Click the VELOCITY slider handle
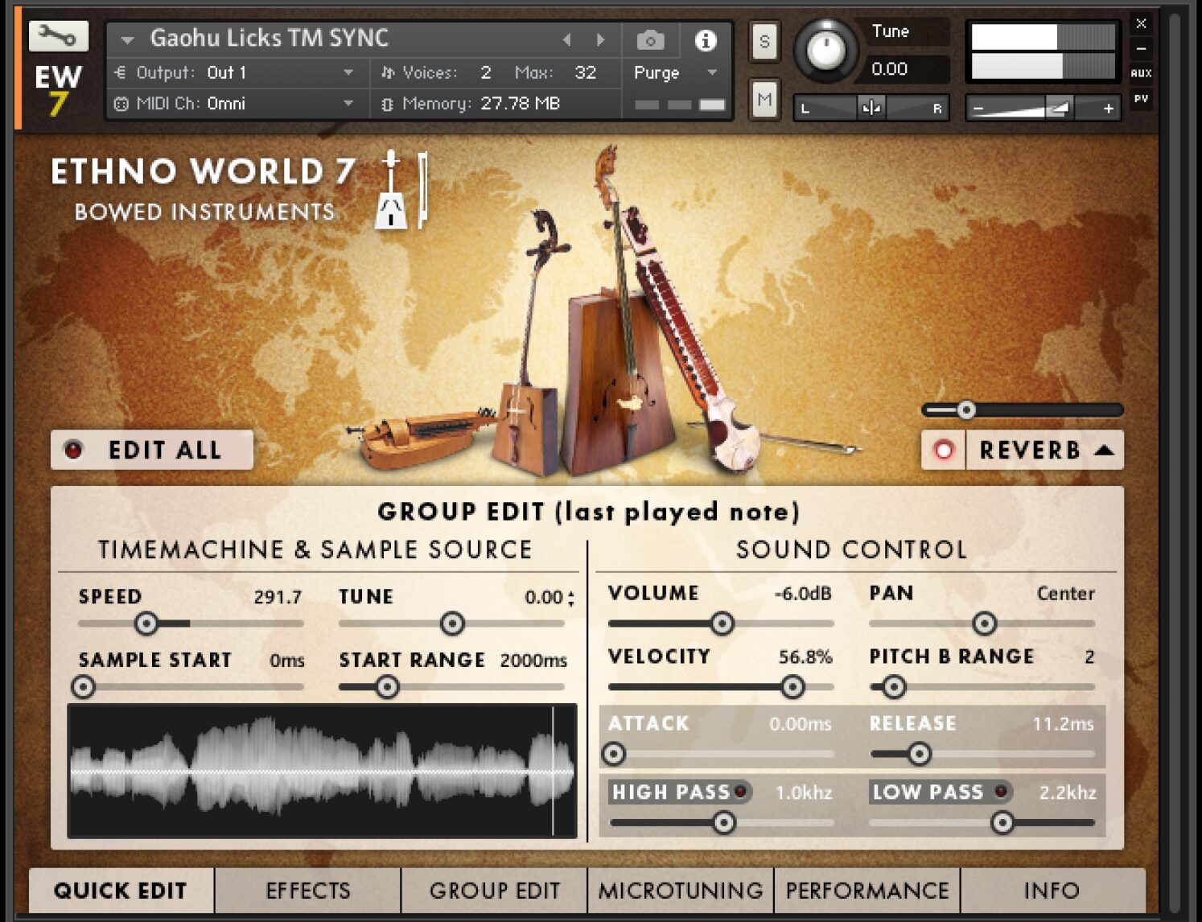The image size is (1202, 922). (793, 687)
